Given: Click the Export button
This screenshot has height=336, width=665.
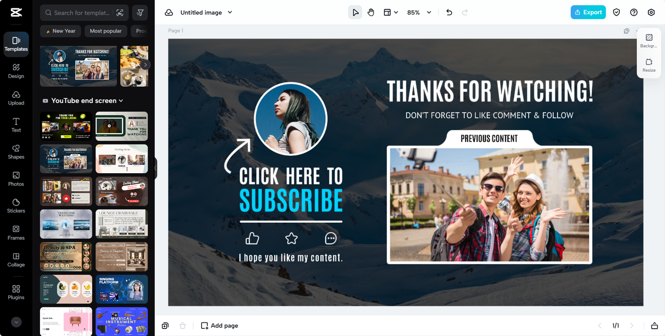Looking at the screenshot, I should tap(588, 12).
